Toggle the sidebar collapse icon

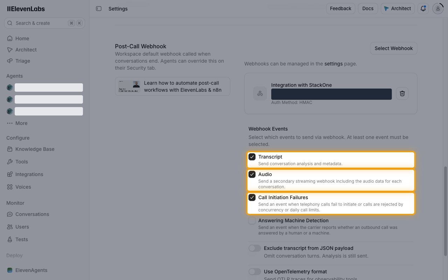point(99,8)
